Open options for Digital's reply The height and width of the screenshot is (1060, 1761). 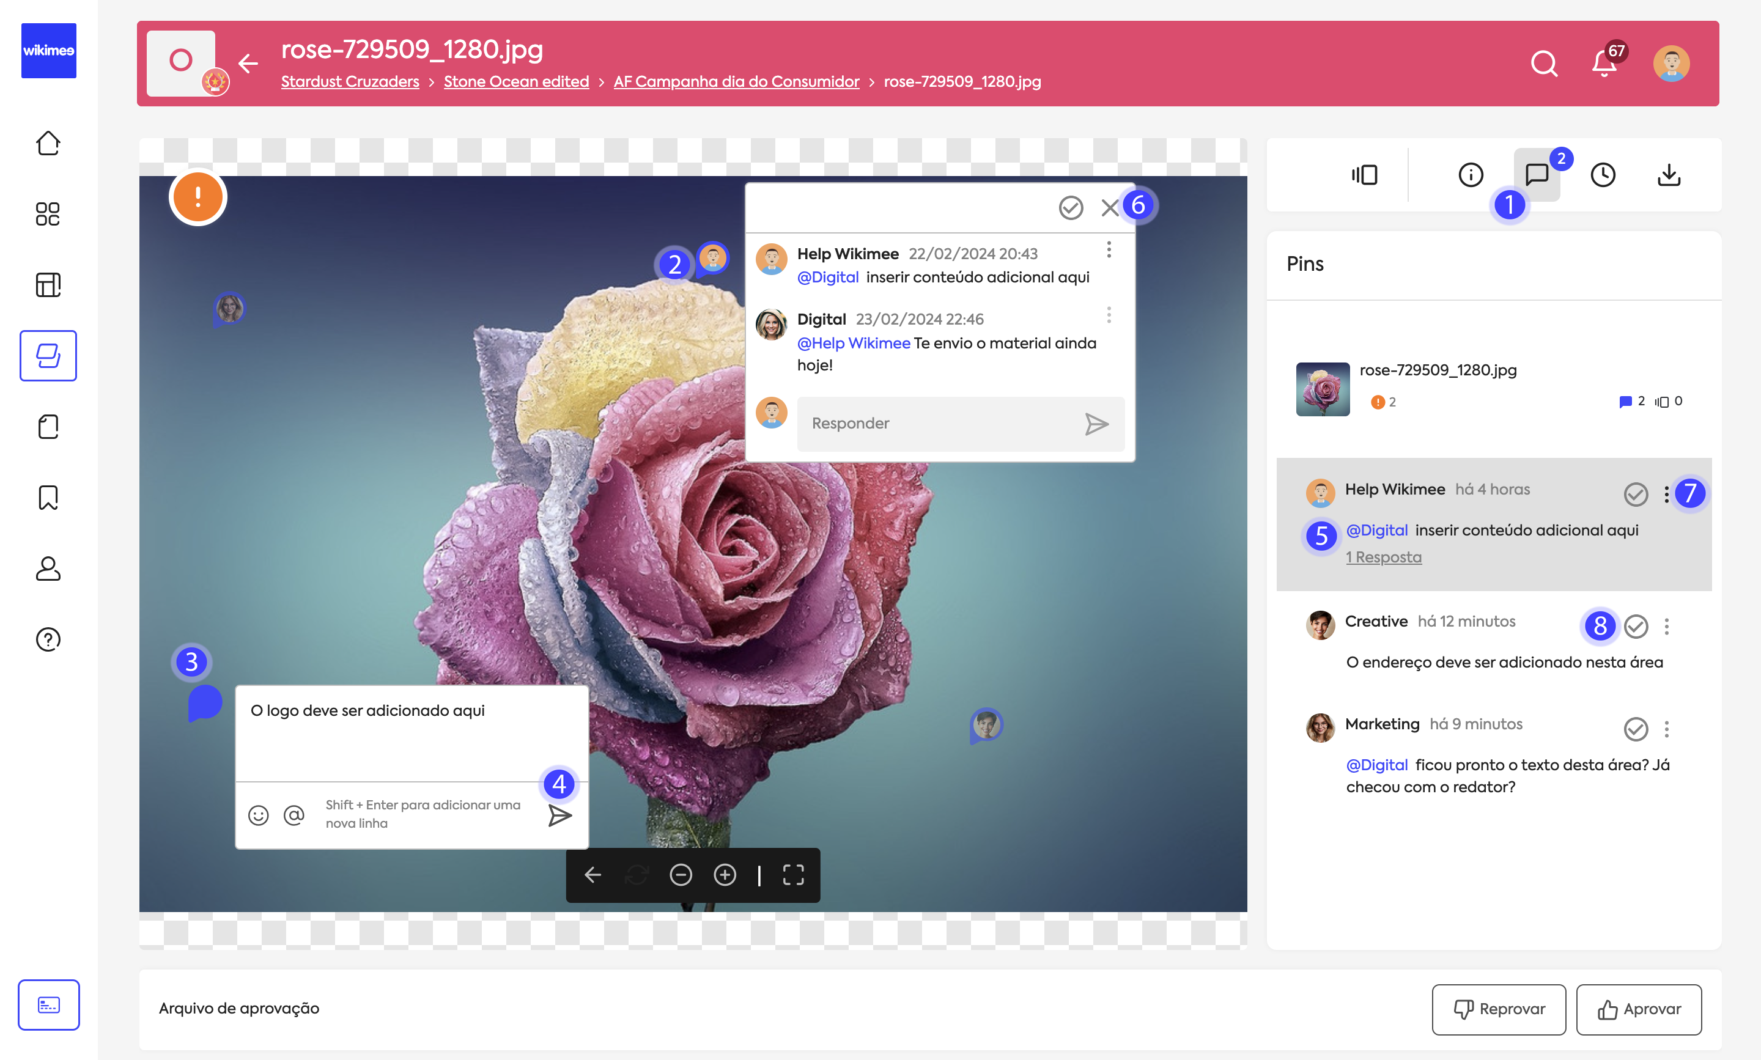1109,315
